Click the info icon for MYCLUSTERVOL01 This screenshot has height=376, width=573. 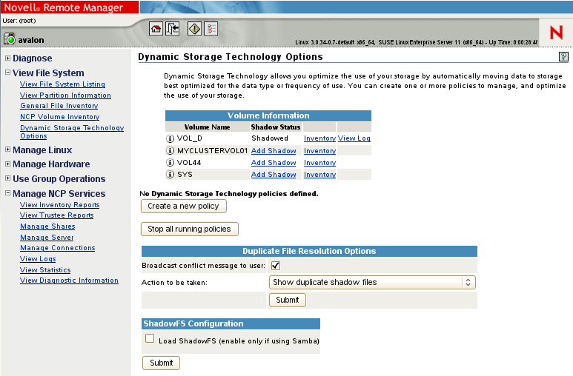click(170, 151)
